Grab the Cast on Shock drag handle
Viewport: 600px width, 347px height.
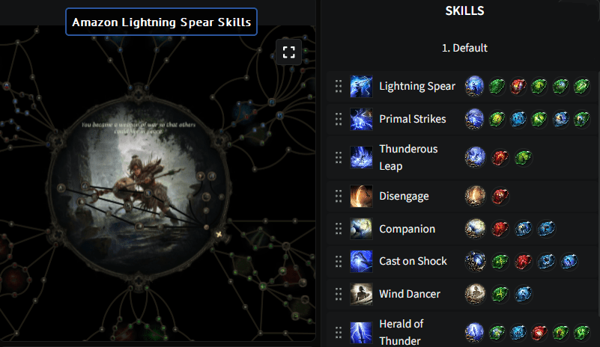pos(339,262)
